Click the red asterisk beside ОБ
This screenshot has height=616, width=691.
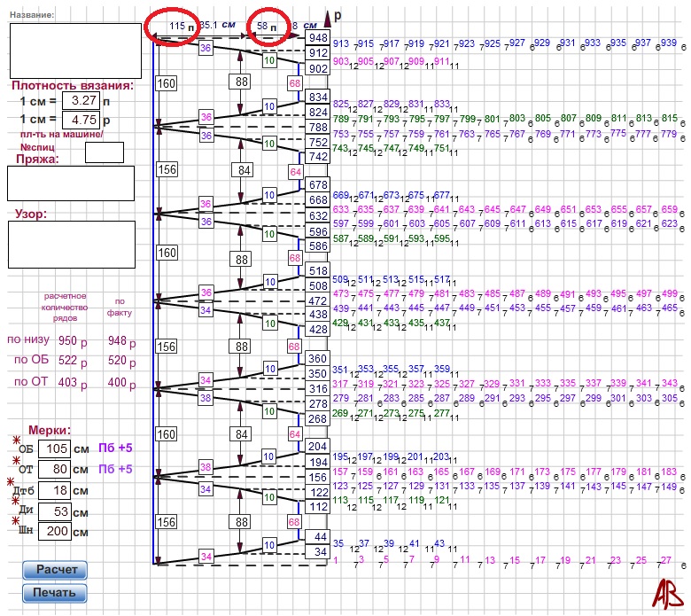[x=15, y=441]
